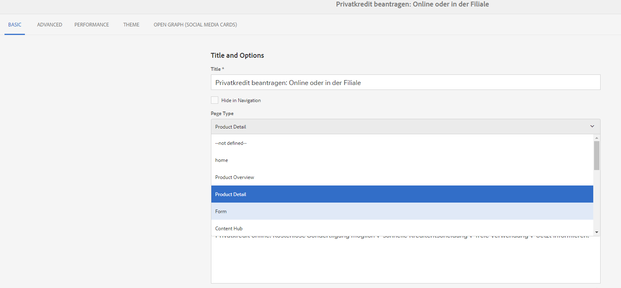Switch to the Basic tab
Image resolution: width=621 pixels, height=288 pixels.
pyautogui.click(x=15, y=25)
